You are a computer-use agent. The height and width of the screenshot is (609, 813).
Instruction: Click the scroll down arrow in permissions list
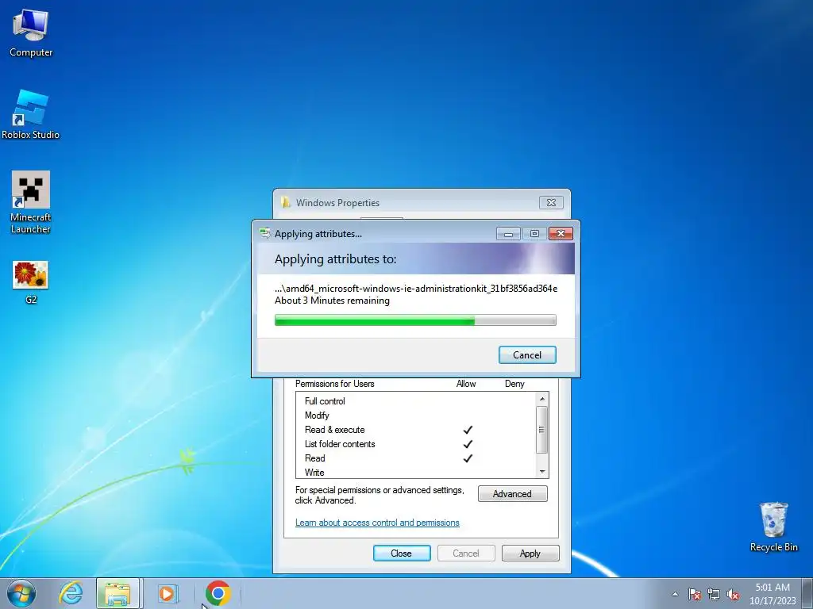tap(542, 472)
